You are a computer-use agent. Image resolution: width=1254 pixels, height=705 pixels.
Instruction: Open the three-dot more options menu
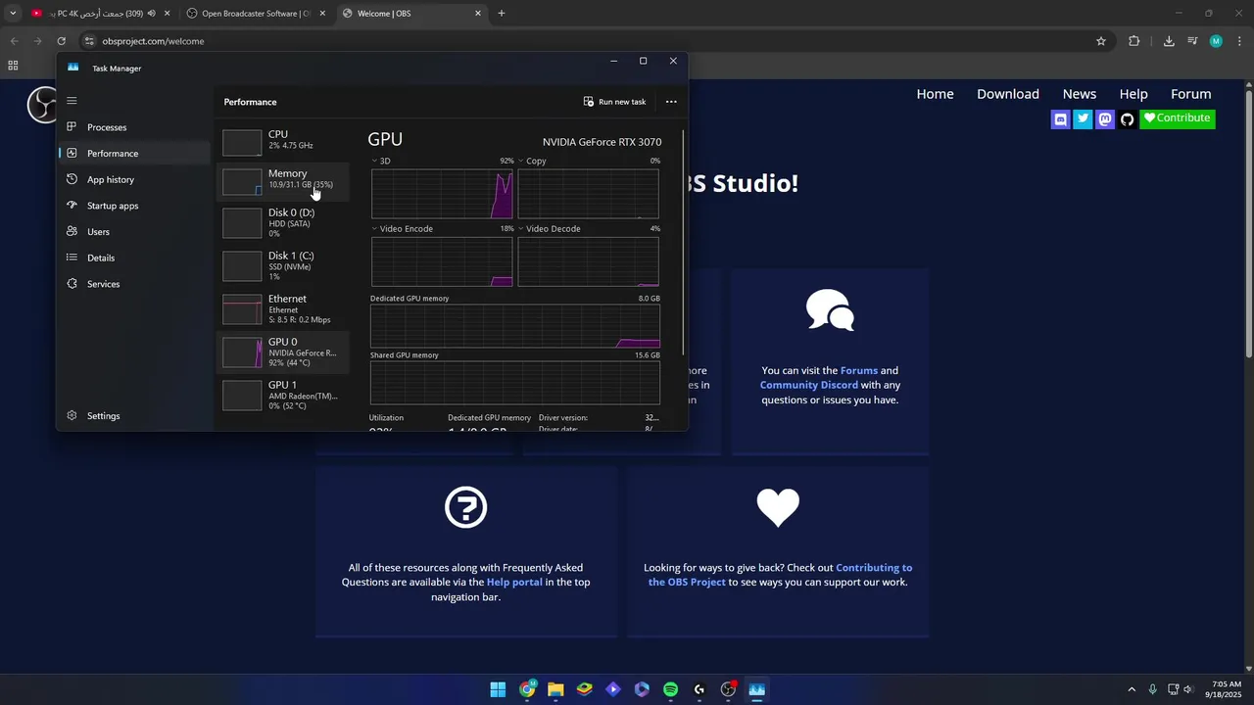click(x=671, y=102)
